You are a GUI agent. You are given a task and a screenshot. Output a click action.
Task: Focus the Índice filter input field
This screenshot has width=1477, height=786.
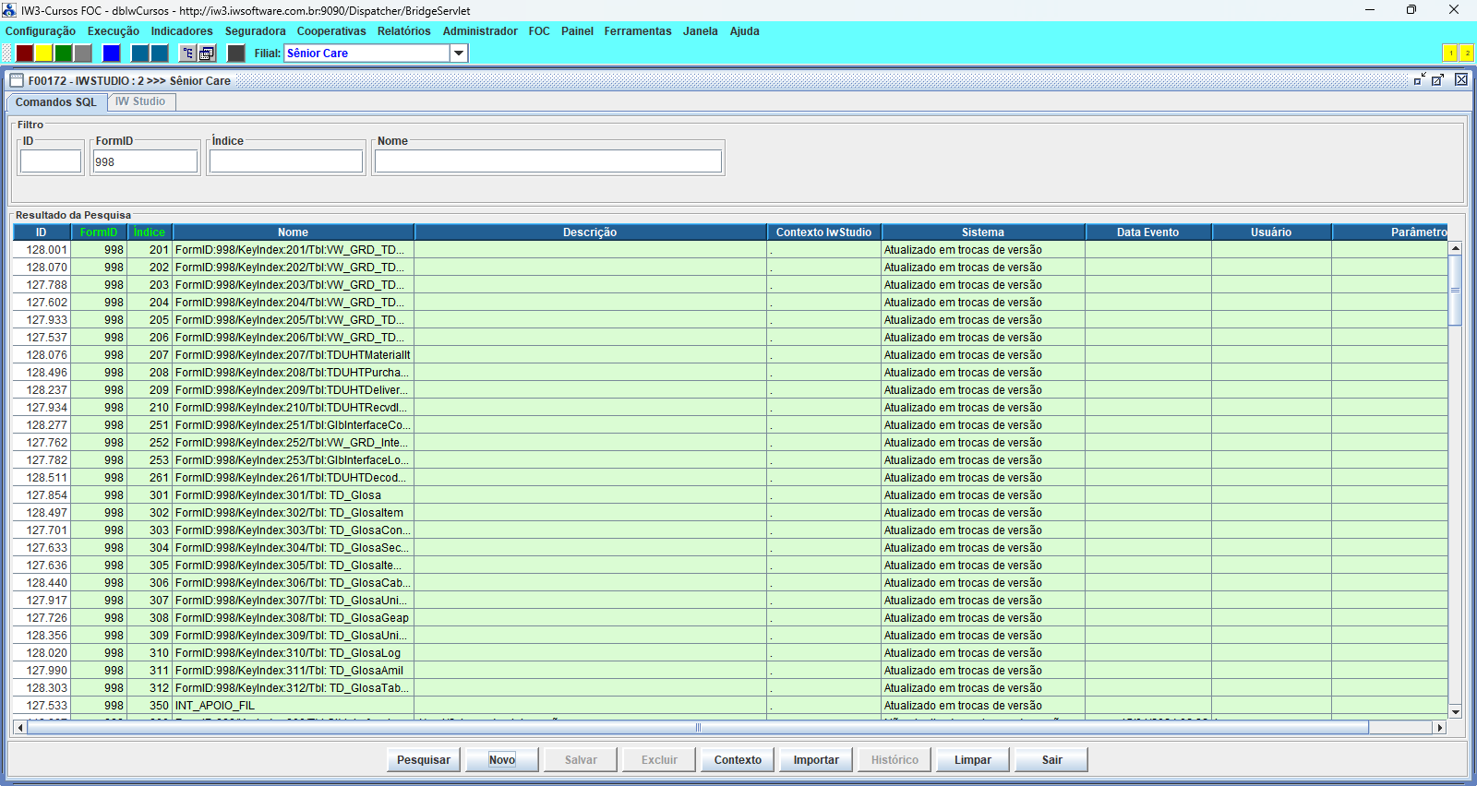point(286,161)
